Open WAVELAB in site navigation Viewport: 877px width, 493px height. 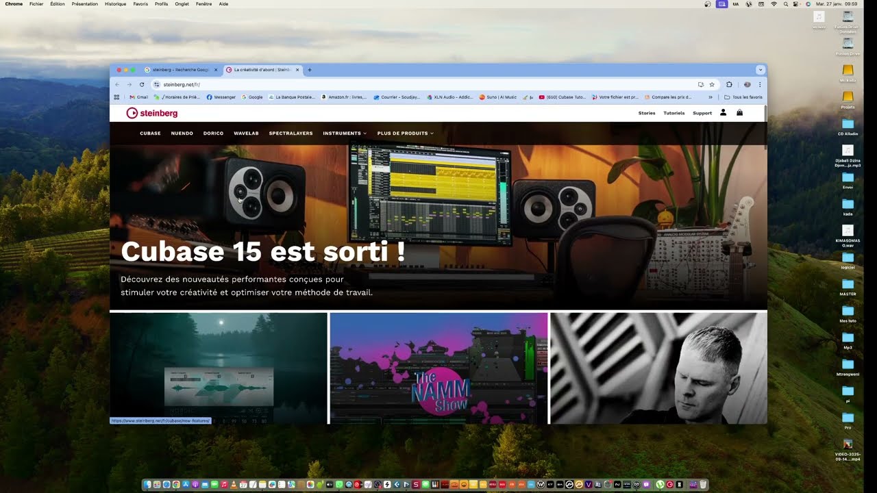point(246,134)
